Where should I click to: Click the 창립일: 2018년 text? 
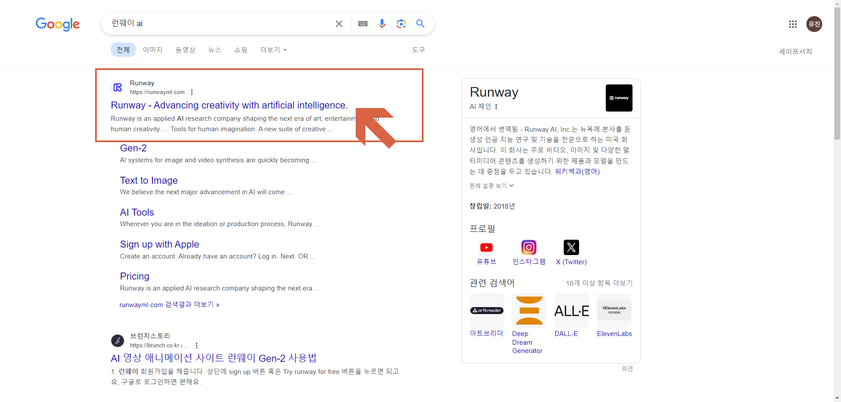pos(492,206)
